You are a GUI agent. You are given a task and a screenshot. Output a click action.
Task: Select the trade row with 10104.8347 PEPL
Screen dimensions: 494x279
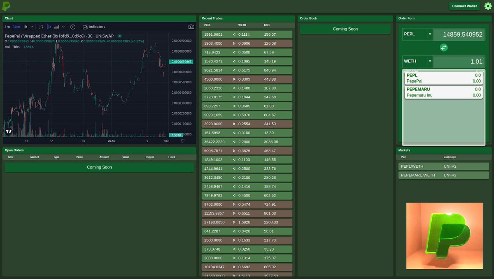coord(247,267)
